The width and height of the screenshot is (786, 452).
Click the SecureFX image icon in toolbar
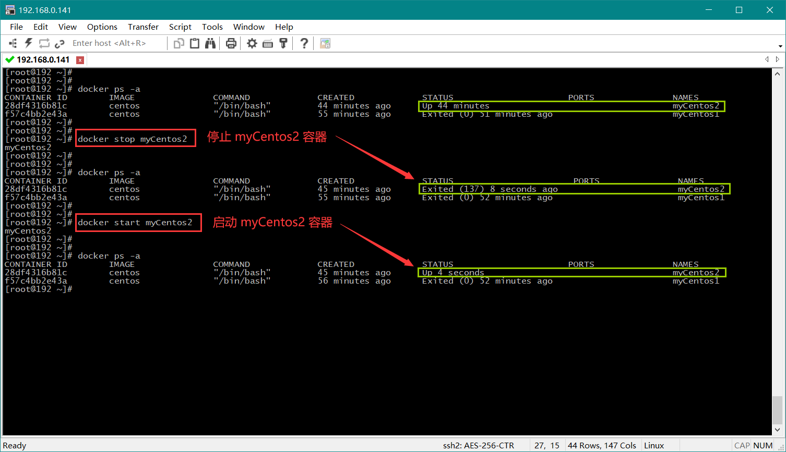coord(325,43)
